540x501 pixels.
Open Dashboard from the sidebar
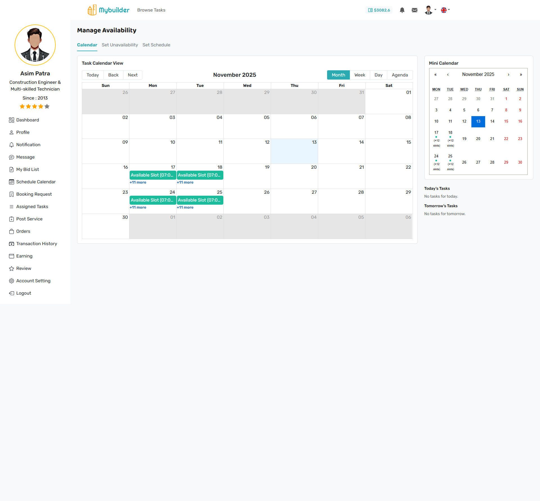[x=27, y=120]
